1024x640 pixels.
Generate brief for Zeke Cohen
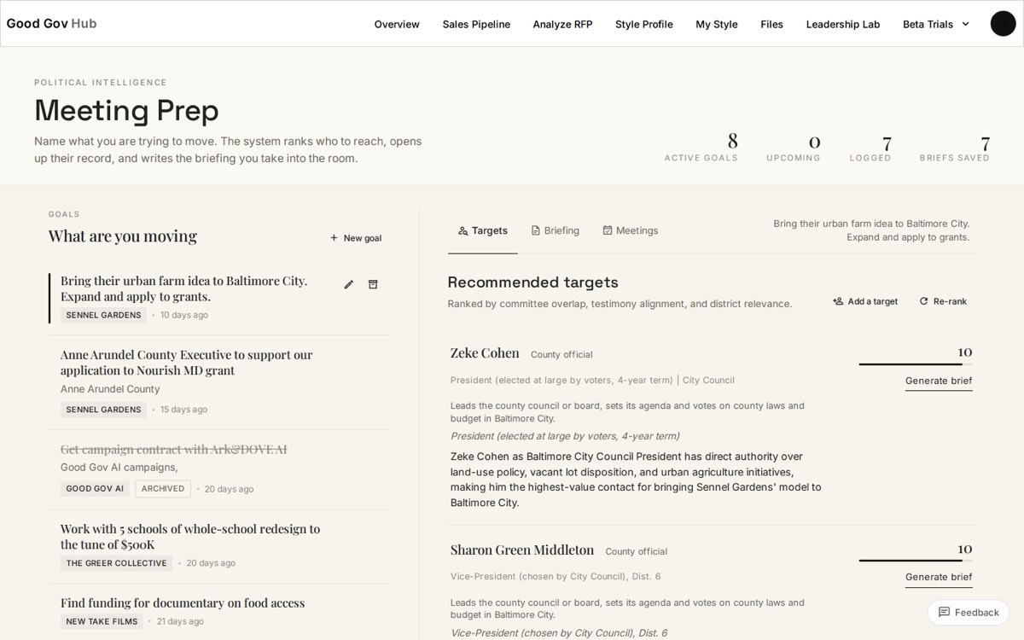click(939, 381)
